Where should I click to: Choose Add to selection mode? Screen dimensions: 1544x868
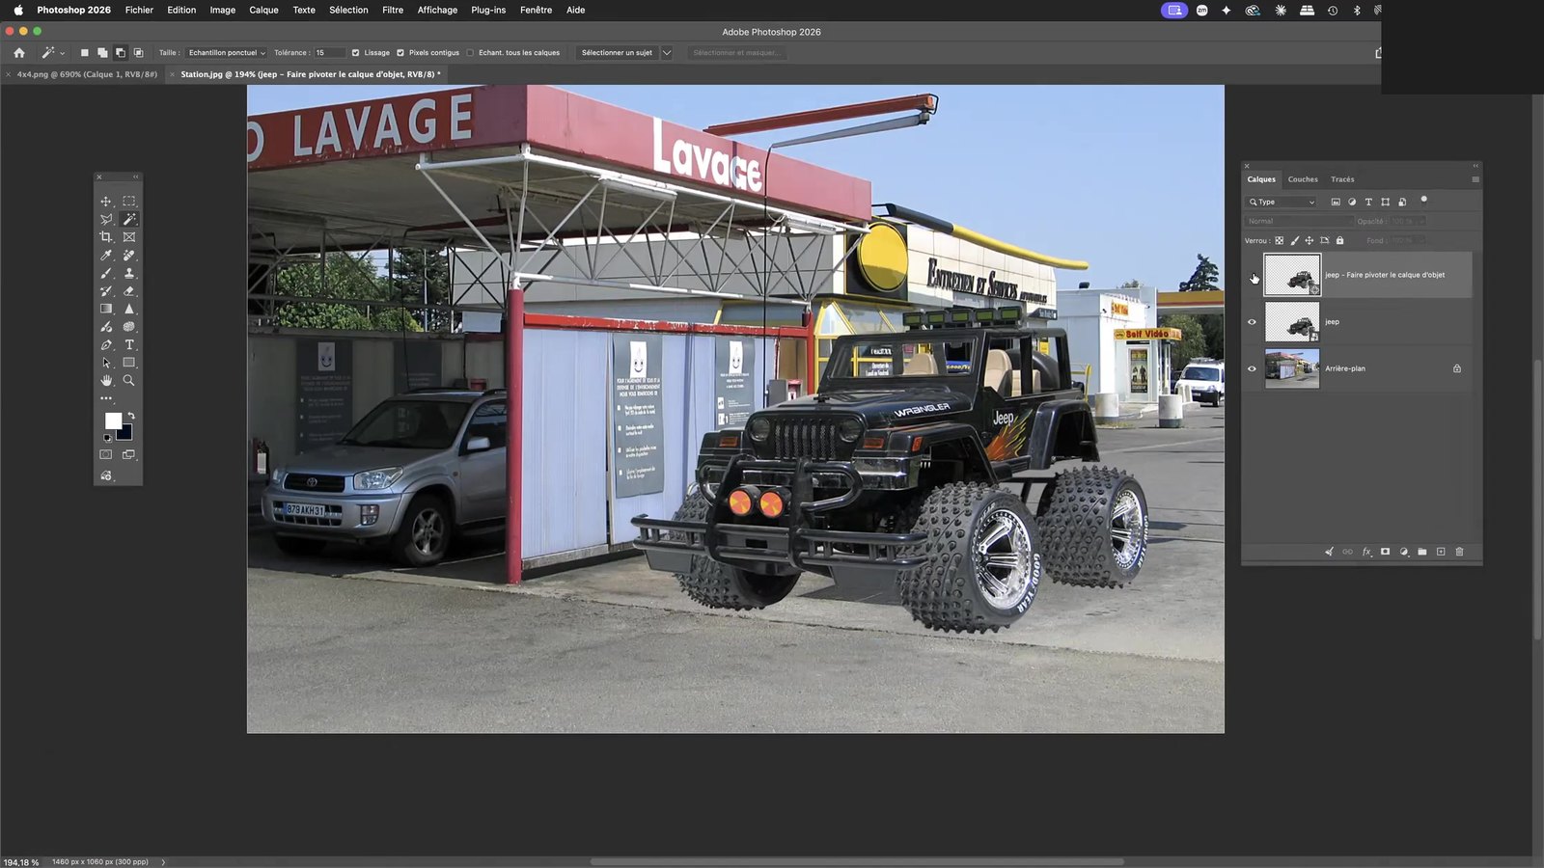(x=102, y=53)
